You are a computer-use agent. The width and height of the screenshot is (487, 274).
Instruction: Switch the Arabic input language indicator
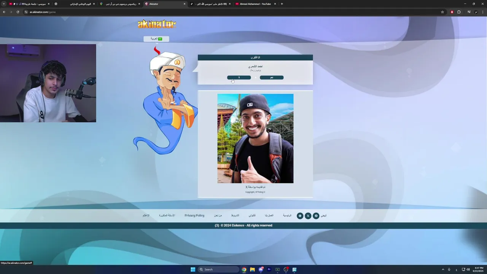[x=456, y=269]
